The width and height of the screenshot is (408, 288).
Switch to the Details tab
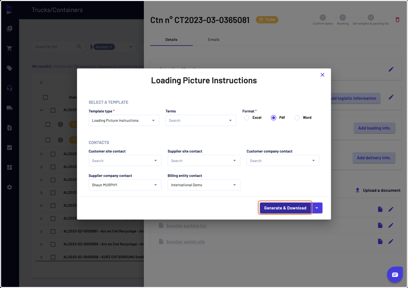[x=171, y=39]
